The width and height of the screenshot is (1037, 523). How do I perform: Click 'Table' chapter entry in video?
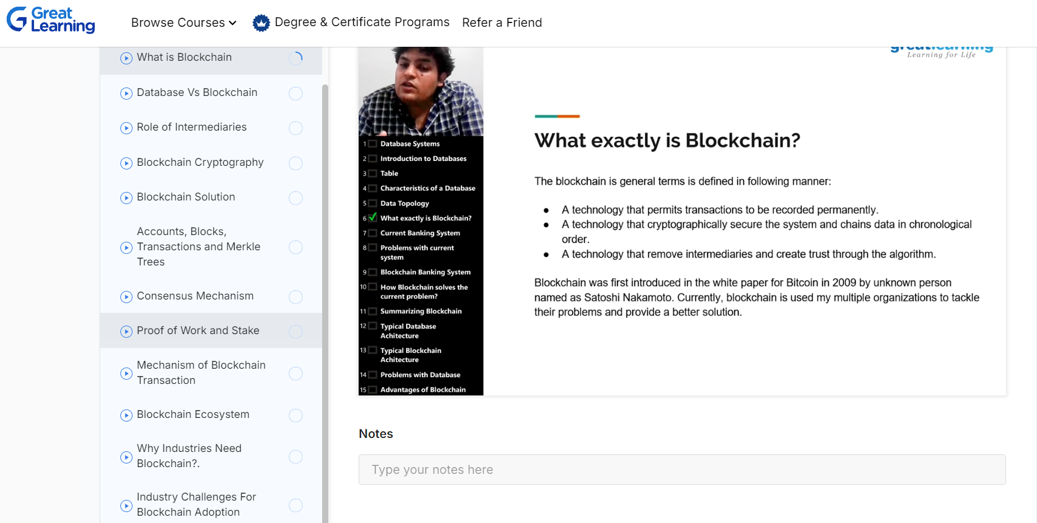click(389, 174)
